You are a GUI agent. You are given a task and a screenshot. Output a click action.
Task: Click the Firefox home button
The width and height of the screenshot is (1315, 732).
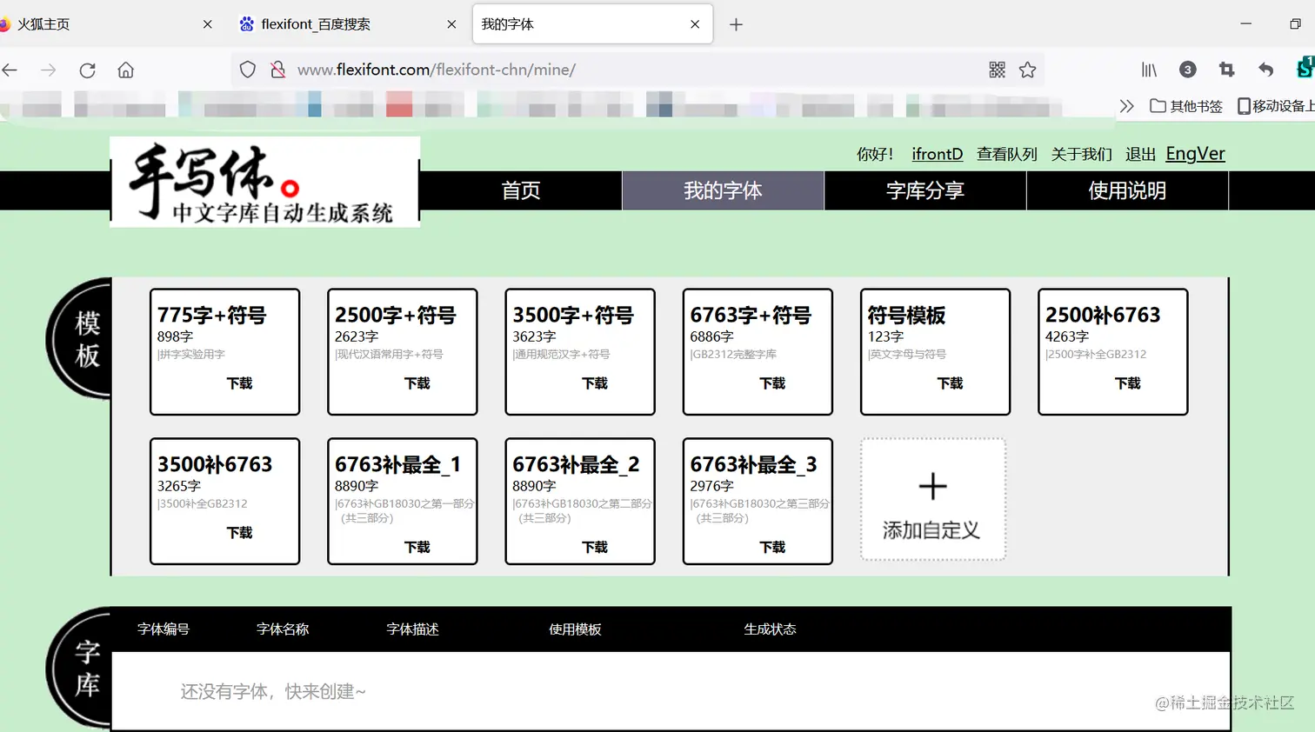125,70
